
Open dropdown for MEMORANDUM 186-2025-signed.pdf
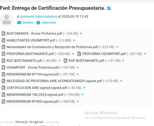pos(83,95)
